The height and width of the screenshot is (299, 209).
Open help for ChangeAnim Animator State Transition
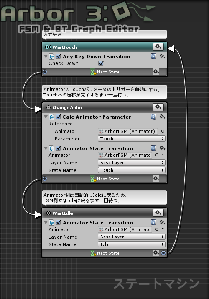point(153,148)
